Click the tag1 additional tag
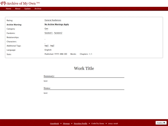The image size is (168, 126). [x=47, y=45]
